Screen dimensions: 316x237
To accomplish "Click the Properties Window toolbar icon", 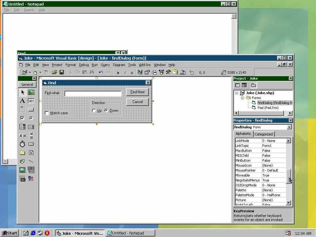I will (147, 72).
